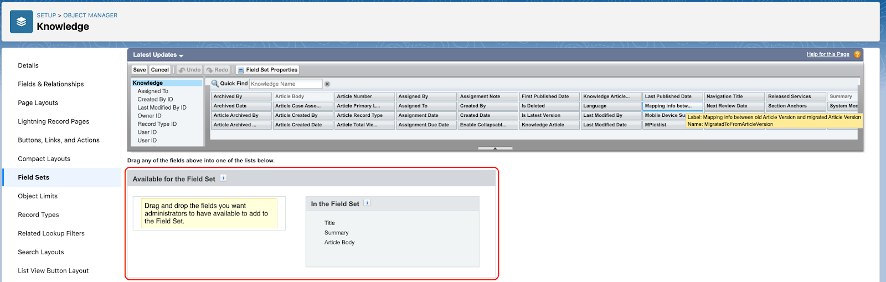Open Buttons, Links, and Actions

click(59, 140)
